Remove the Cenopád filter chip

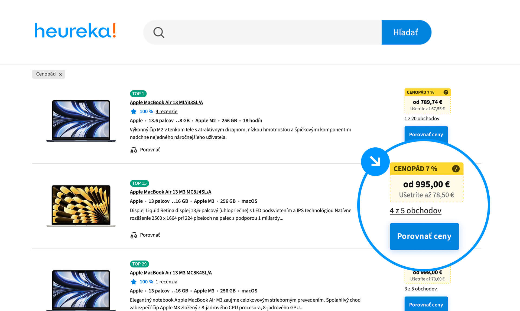coord(60,74)
